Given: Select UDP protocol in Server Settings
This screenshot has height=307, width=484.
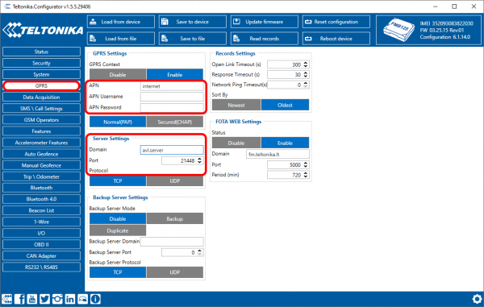Looking at the screenshot, I should coord(175,181).
